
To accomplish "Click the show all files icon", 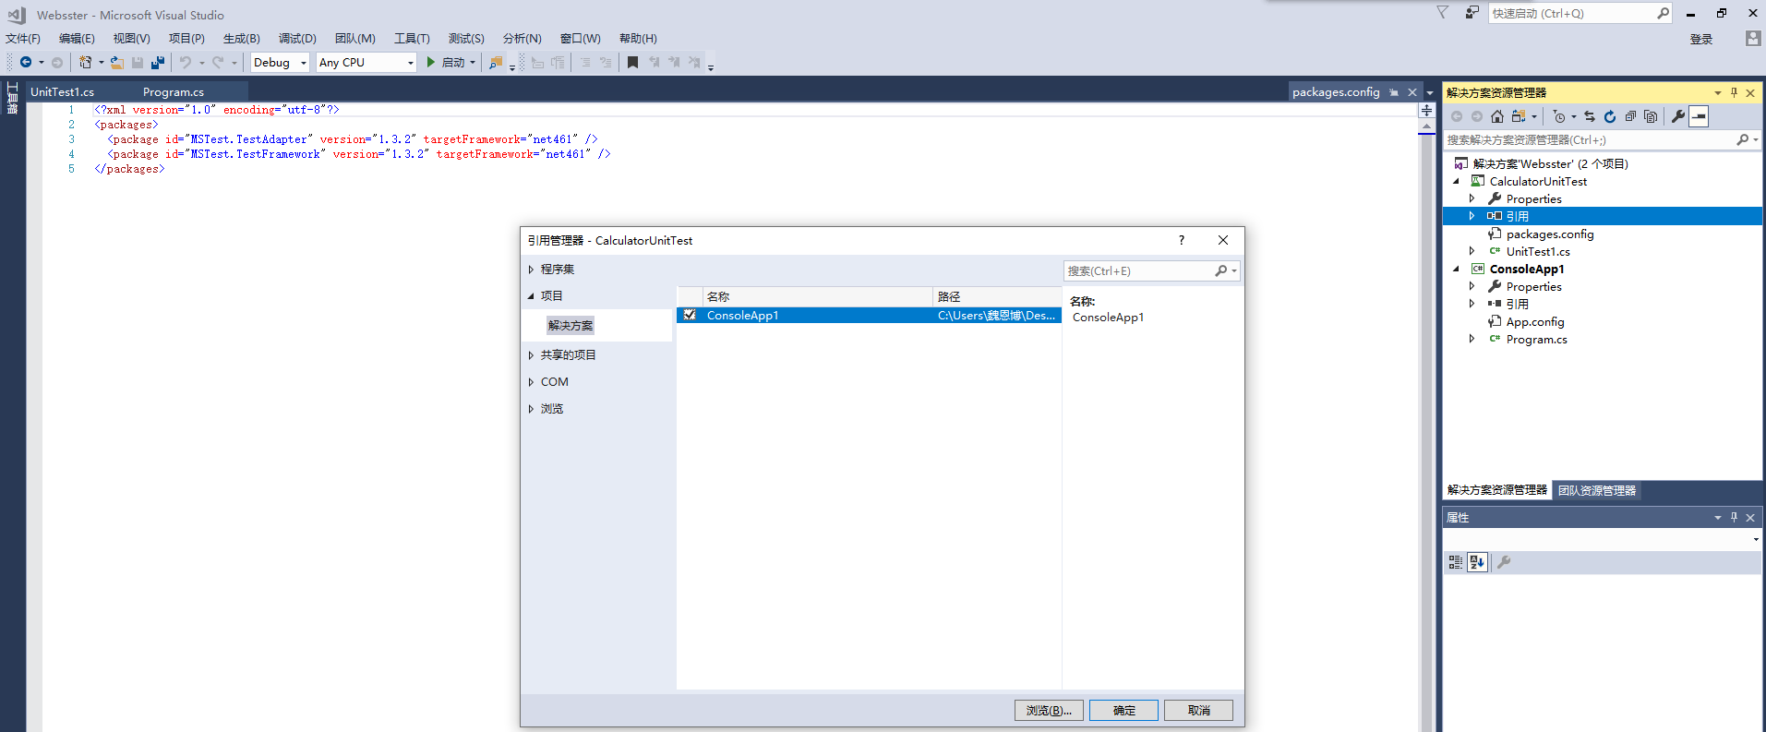I will point(1651,116).
